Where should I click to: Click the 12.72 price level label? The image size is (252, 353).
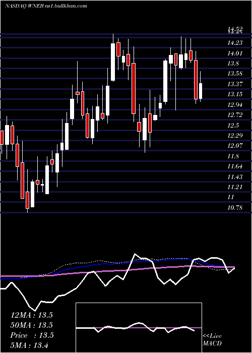tap(235, 115)
